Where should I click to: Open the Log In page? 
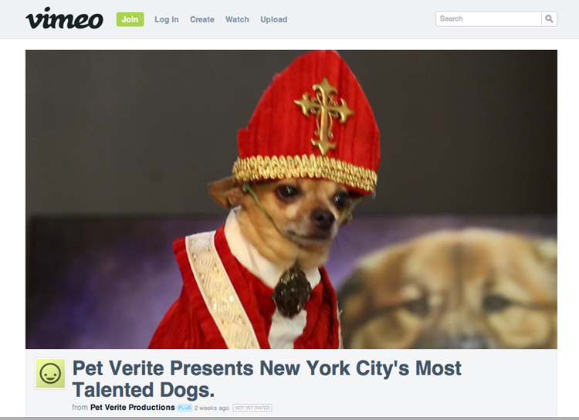(x=167, y=19)
